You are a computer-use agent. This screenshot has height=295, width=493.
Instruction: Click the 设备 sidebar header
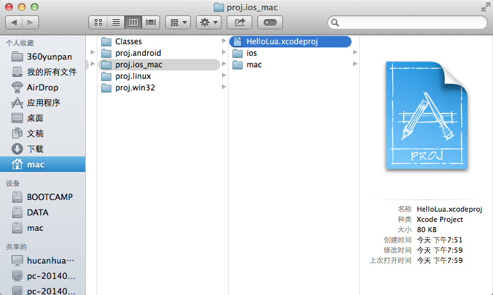13,183
